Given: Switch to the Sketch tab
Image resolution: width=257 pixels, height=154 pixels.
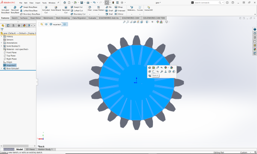Looking at the screenshot, I should tap(15, 18).
